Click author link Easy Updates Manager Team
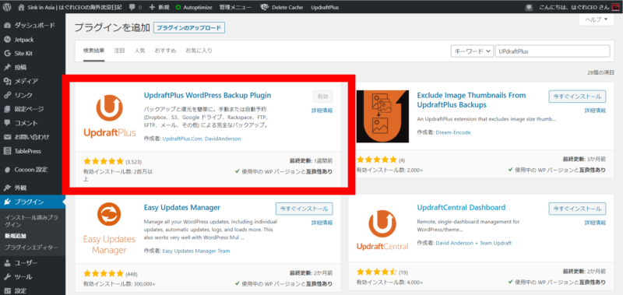The height and width of the screenshot is (295, 623). click(196, 251)
